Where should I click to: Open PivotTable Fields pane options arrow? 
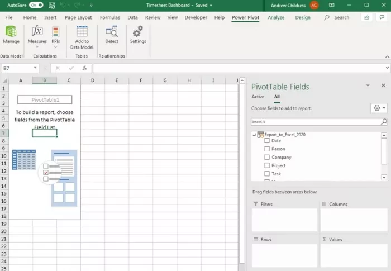point(368,85)
